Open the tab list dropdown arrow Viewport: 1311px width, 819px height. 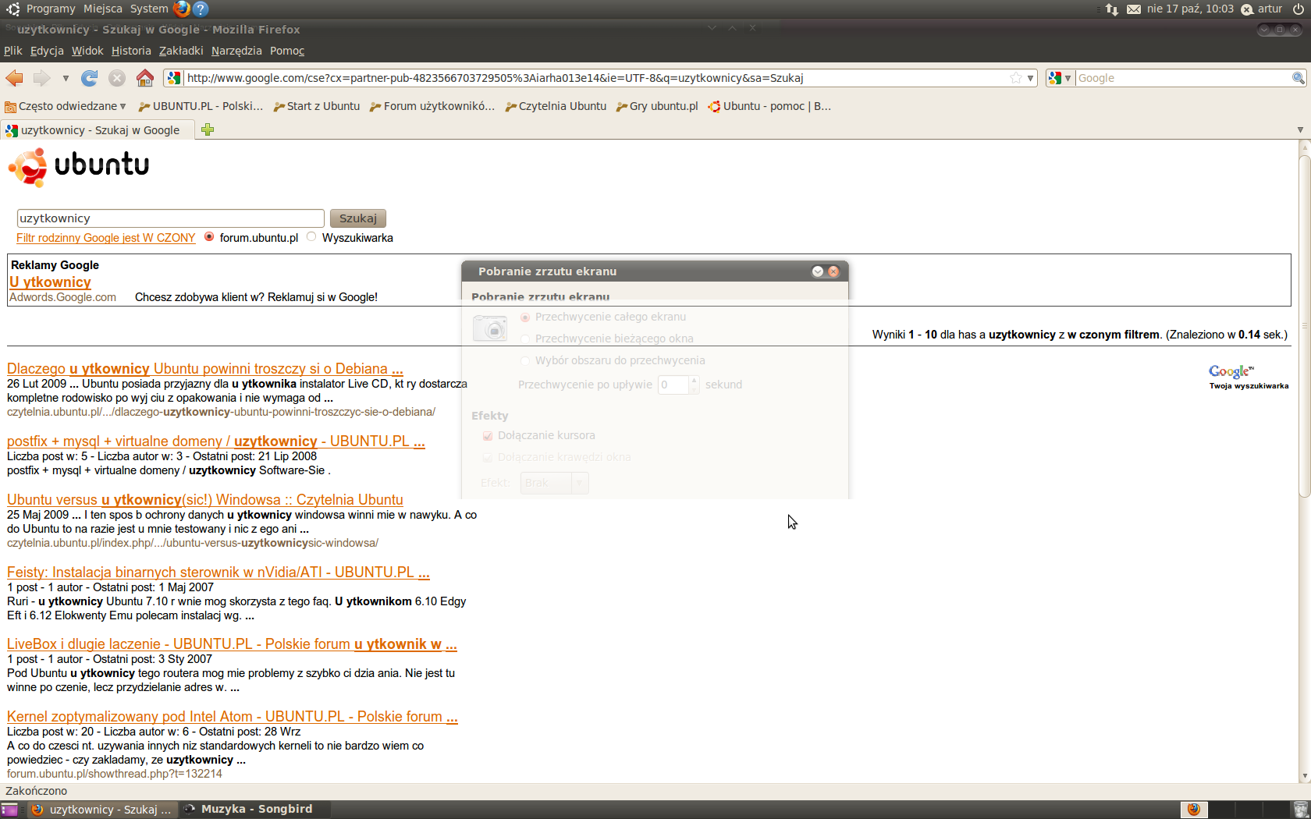pos(1300,129)
